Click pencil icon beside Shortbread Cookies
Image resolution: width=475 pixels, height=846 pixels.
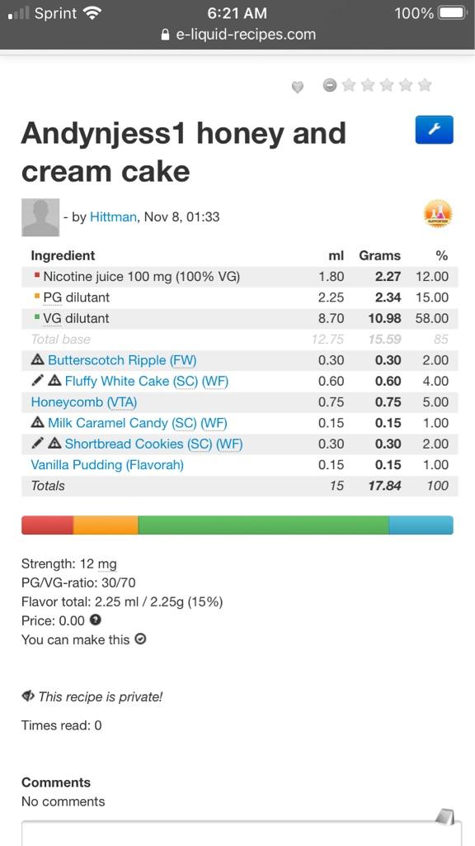36,444
